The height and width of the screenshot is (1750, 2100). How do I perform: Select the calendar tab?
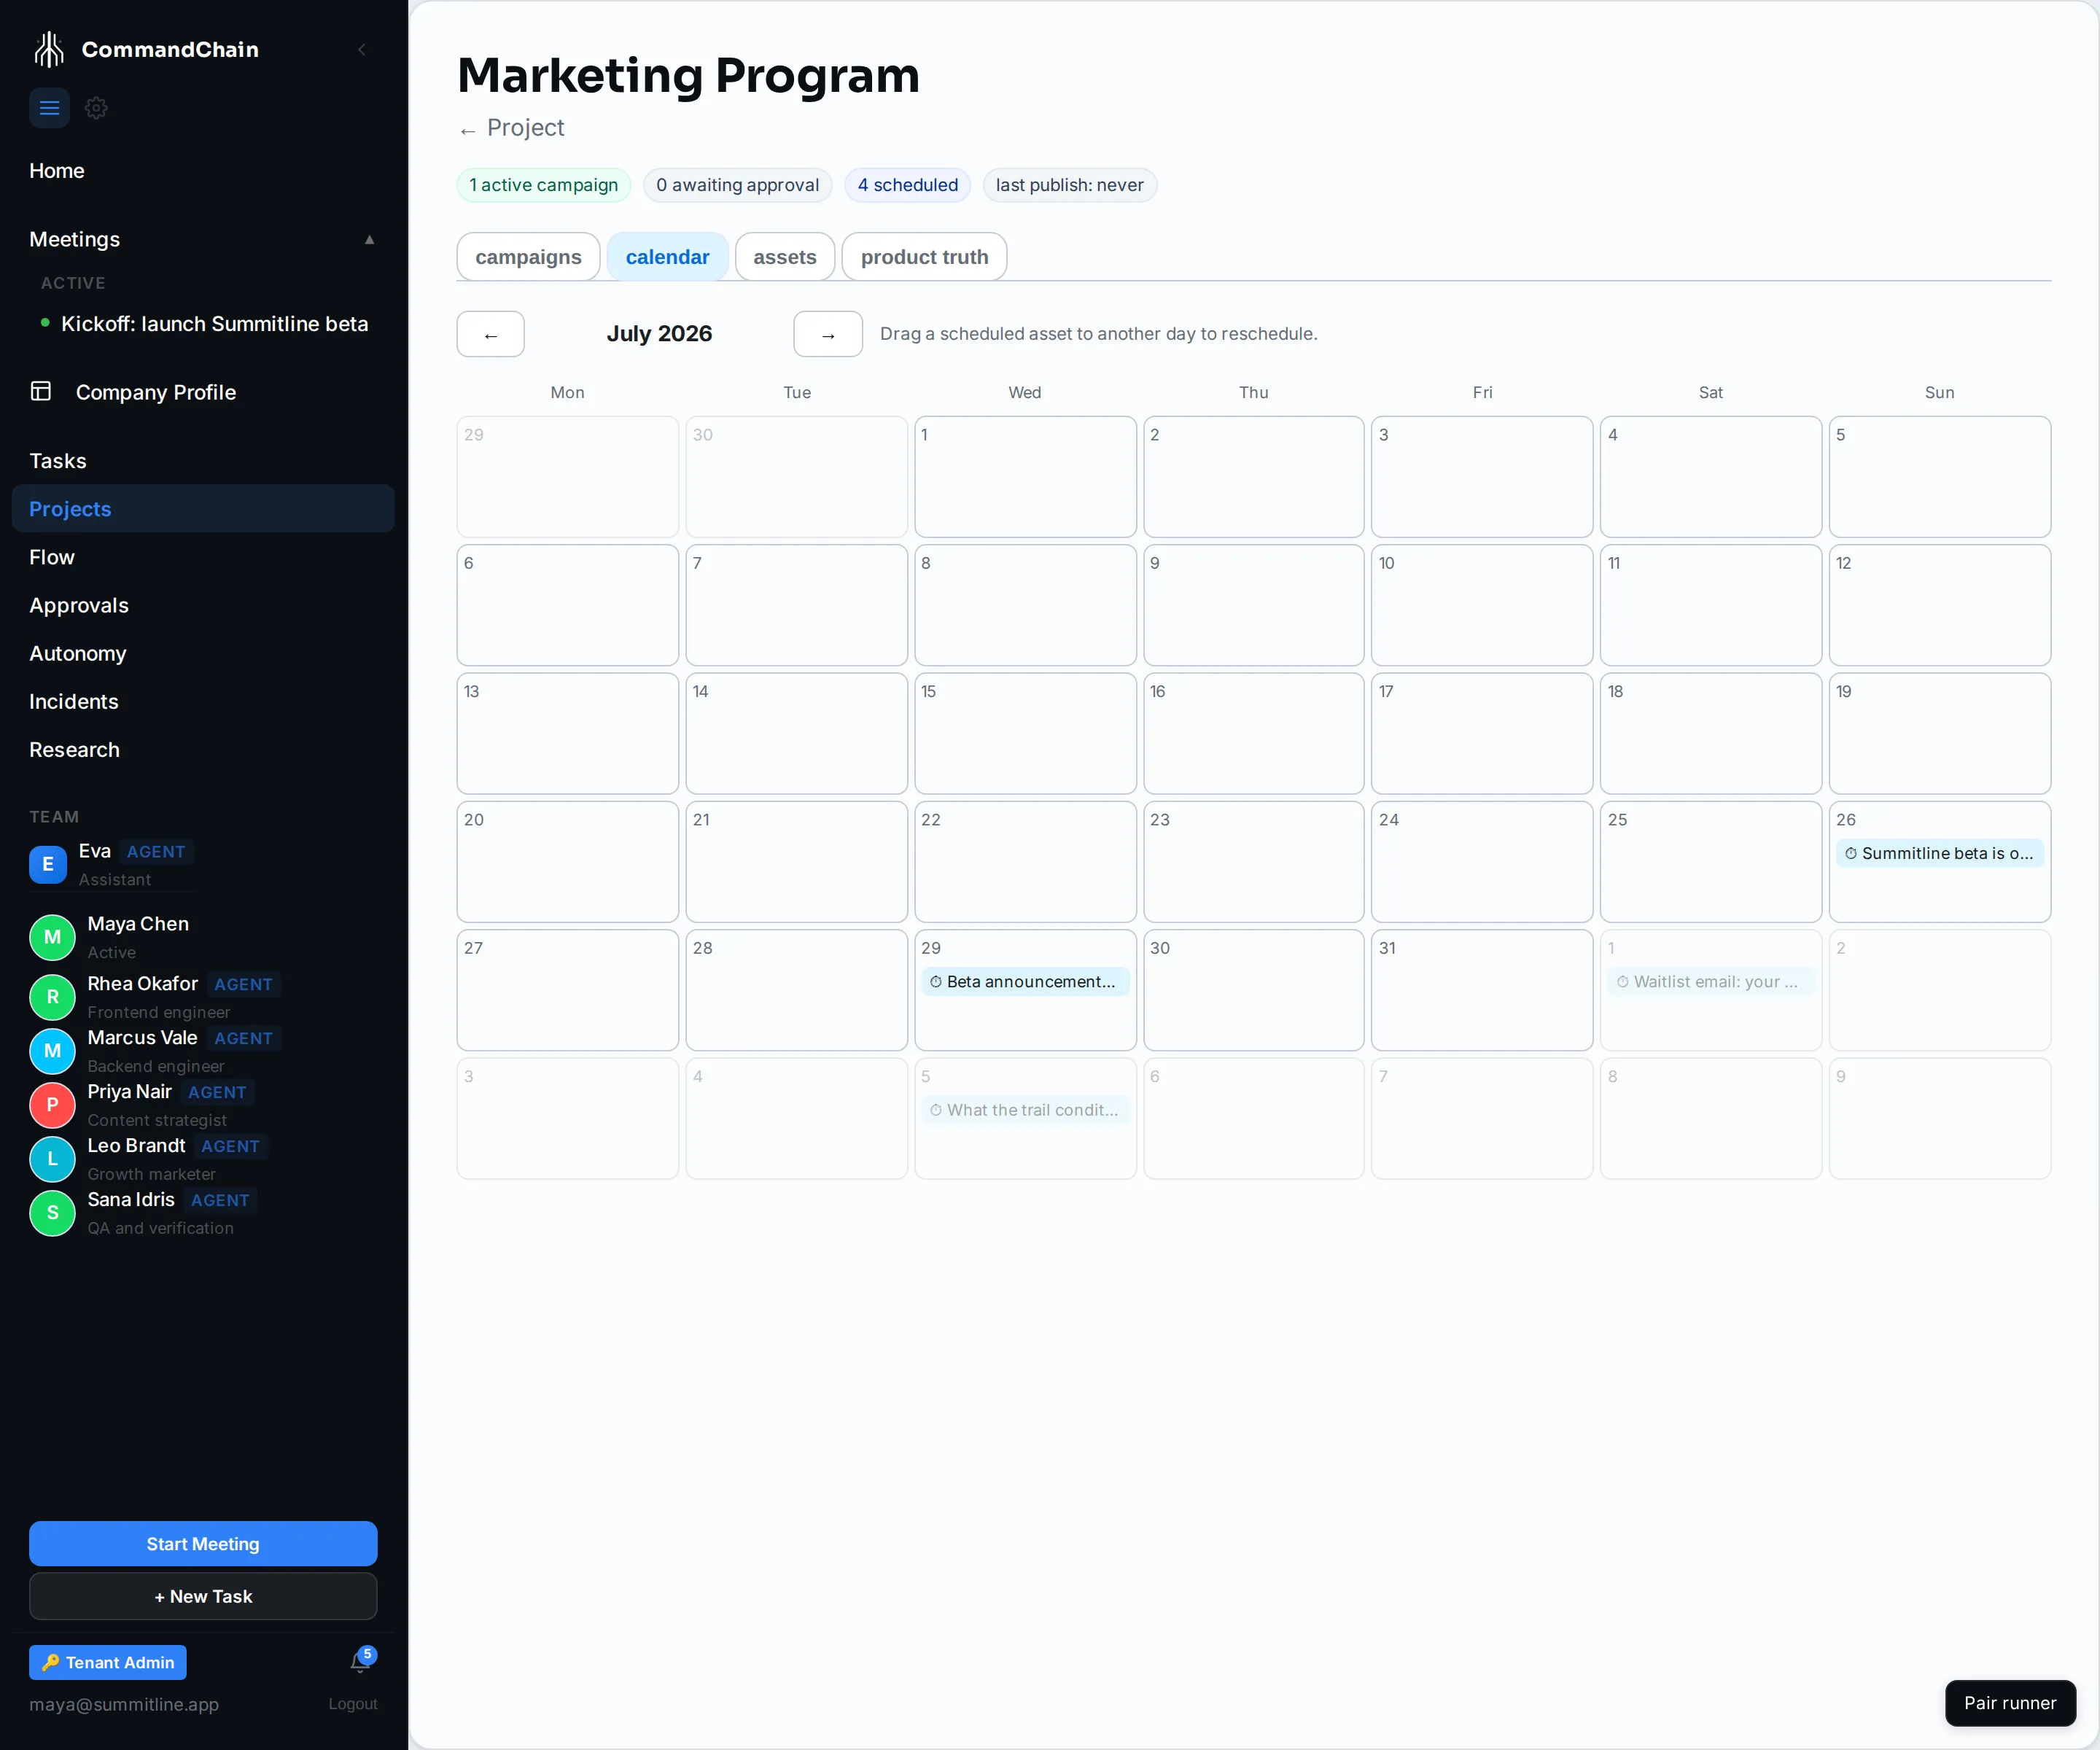668,257
